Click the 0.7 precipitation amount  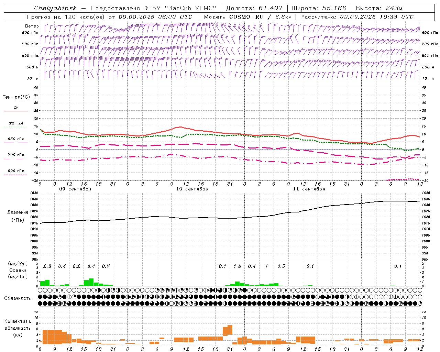point(106,266)
